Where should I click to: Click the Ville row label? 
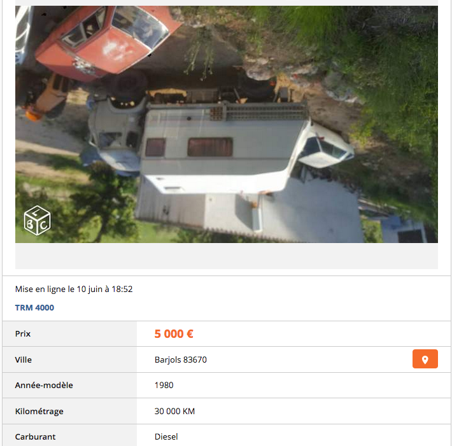coord(24,359)
